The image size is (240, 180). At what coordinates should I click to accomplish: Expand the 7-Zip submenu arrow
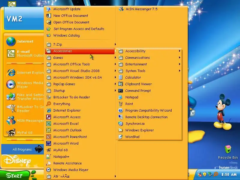[x=115, y=44]
